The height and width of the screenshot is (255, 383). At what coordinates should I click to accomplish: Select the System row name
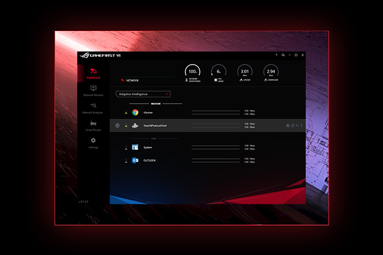(x=148, y=147)
